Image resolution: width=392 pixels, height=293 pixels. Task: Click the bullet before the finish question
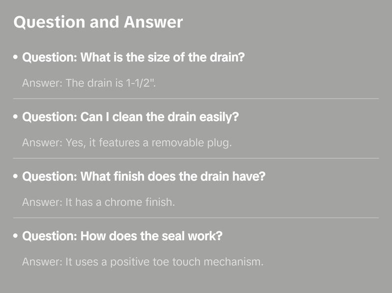click(x=16, y=176)
